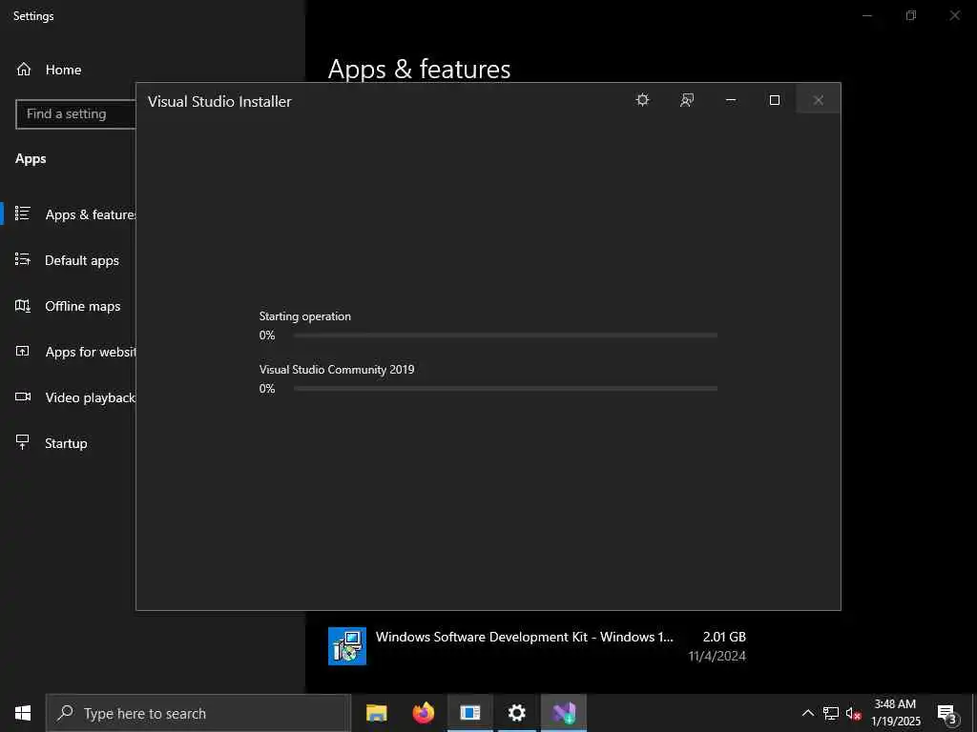This screenshot has height=732, width=977.
Task: Open network status tray icon
Action: click(x=831, y=713)
